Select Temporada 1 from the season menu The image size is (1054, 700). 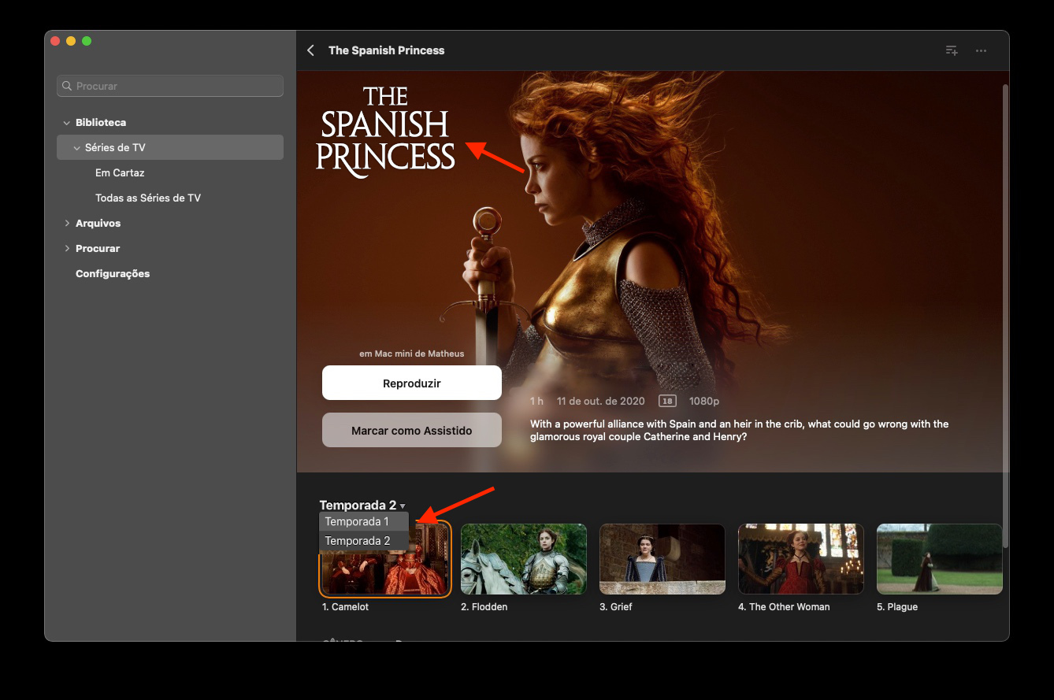(364, 521)
